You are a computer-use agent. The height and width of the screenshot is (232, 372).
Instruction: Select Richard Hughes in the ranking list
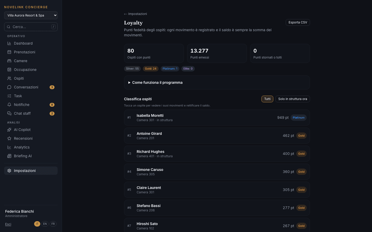click(x=217, y=154)
